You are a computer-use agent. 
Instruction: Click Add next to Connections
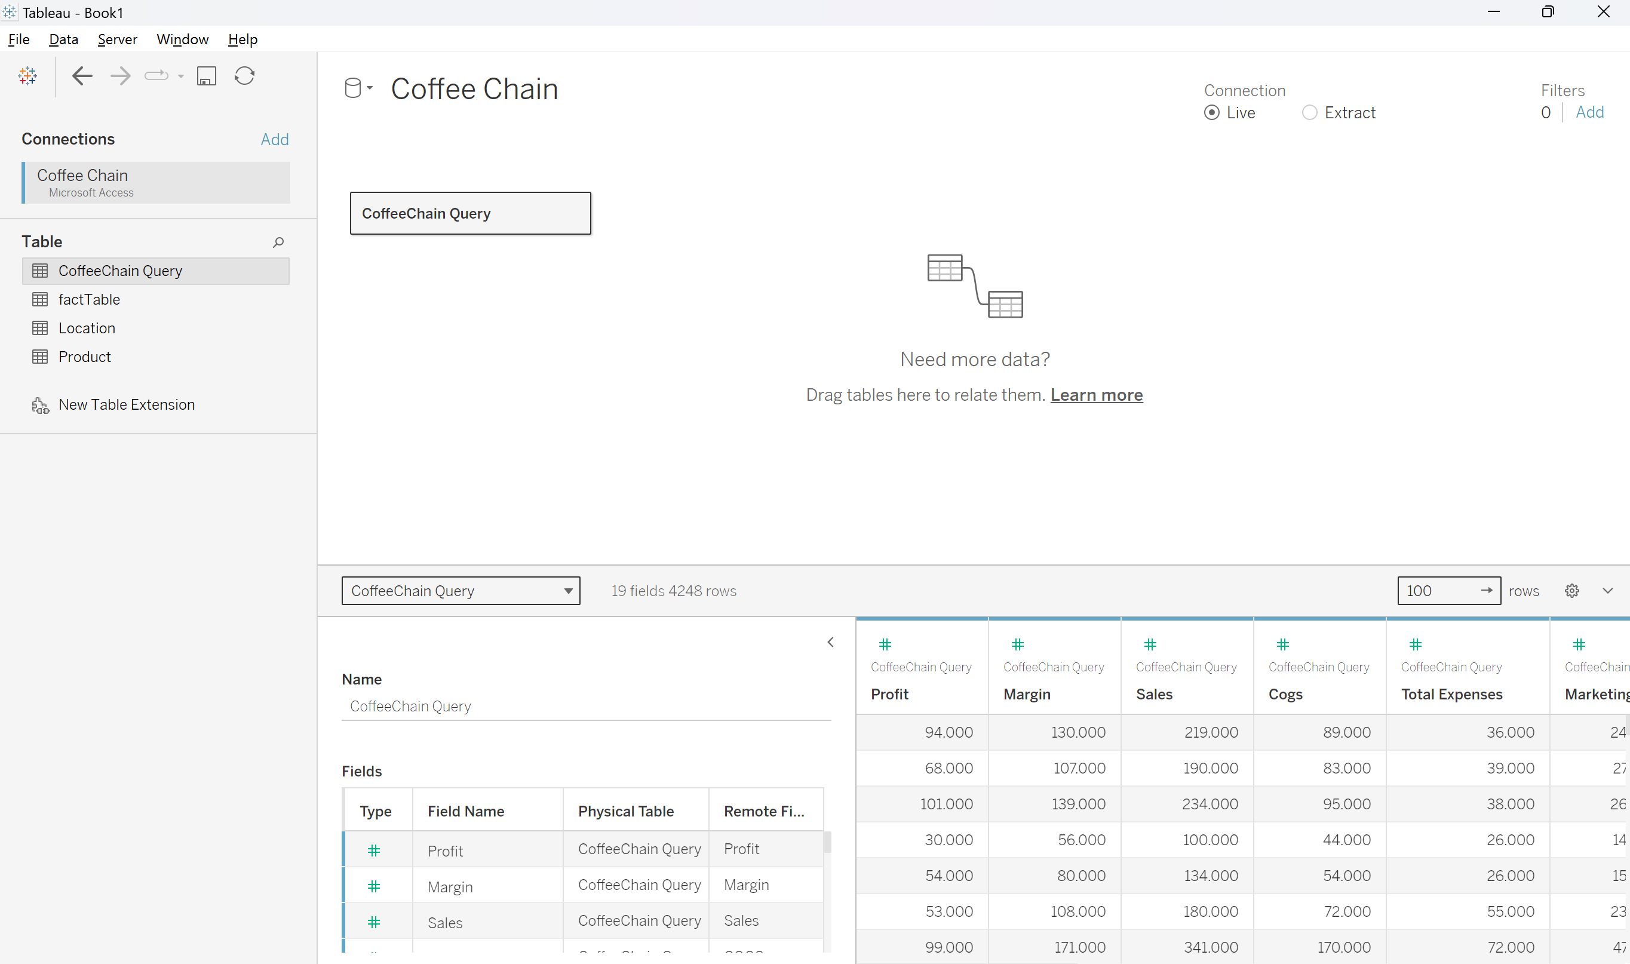pyautogui.click(x=274, y=139)
